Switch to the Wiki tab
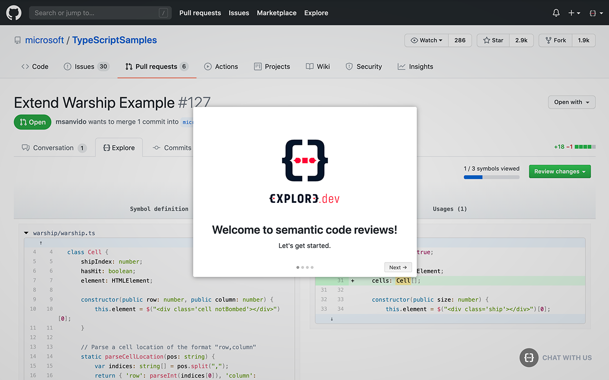The width and height of the screenshot is (609, 380). 318,66
